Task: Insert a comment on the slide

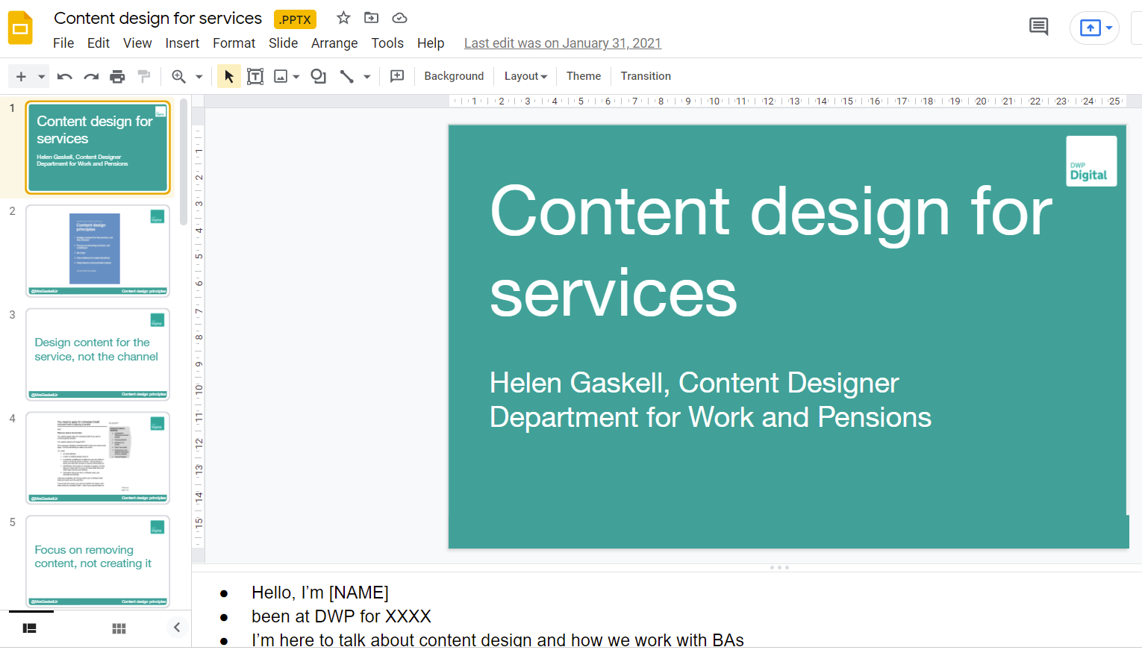Action: (x=396, y=75)
